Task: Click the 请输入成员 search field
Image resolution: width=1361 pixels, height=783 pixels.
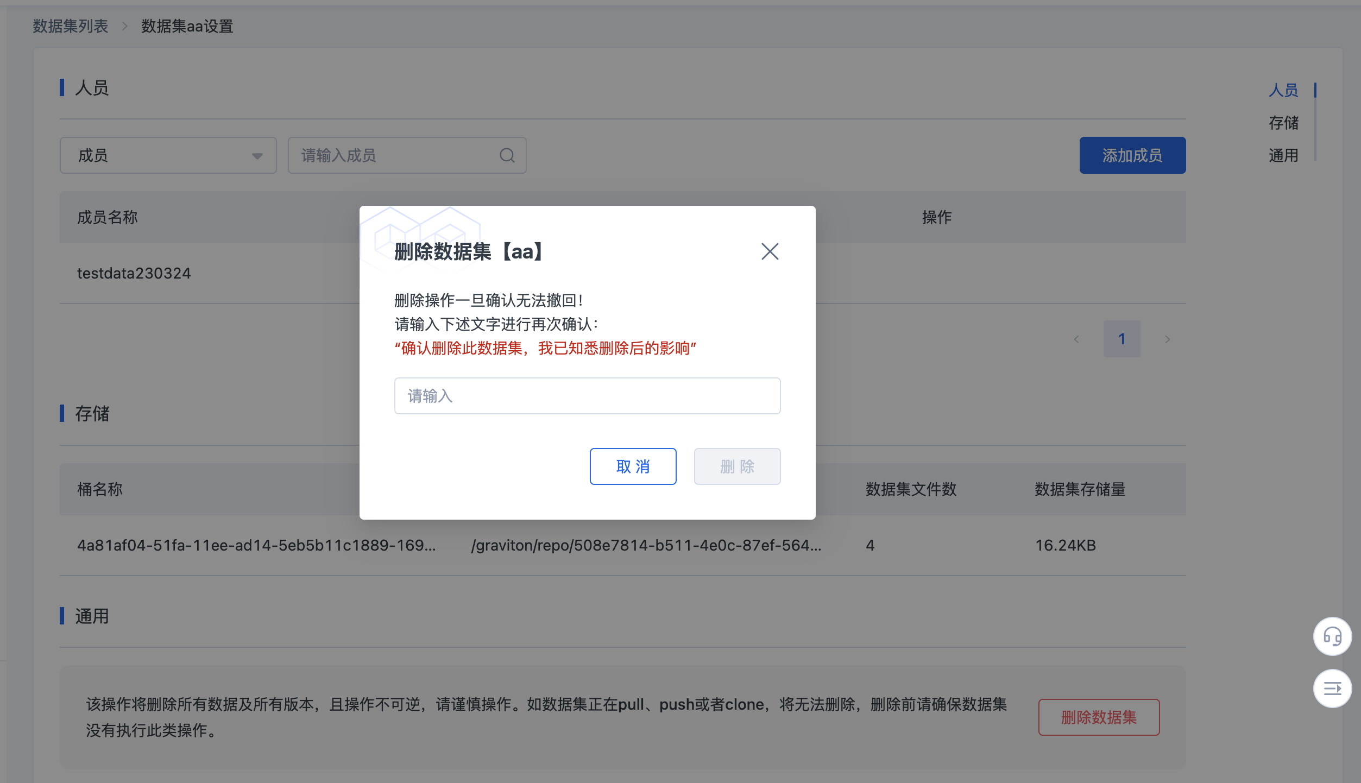Action: click(x=396, y=155)
